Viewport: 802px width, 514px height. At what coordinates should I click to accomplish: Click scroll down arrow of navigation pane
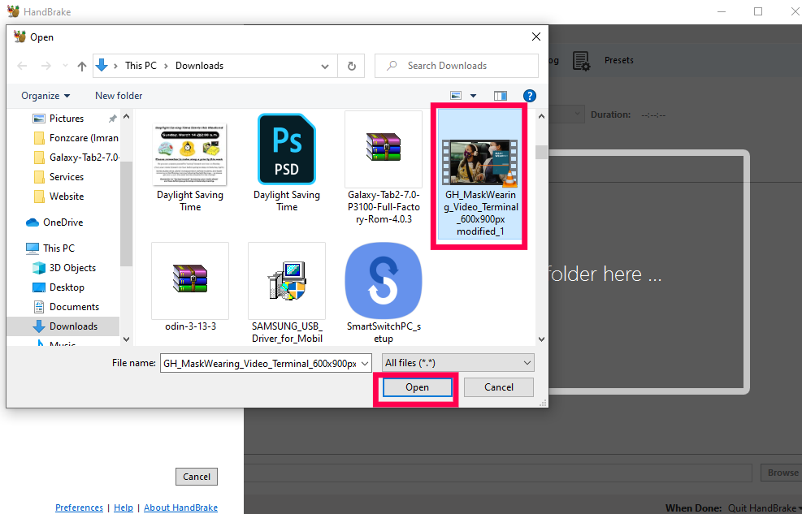126,339
